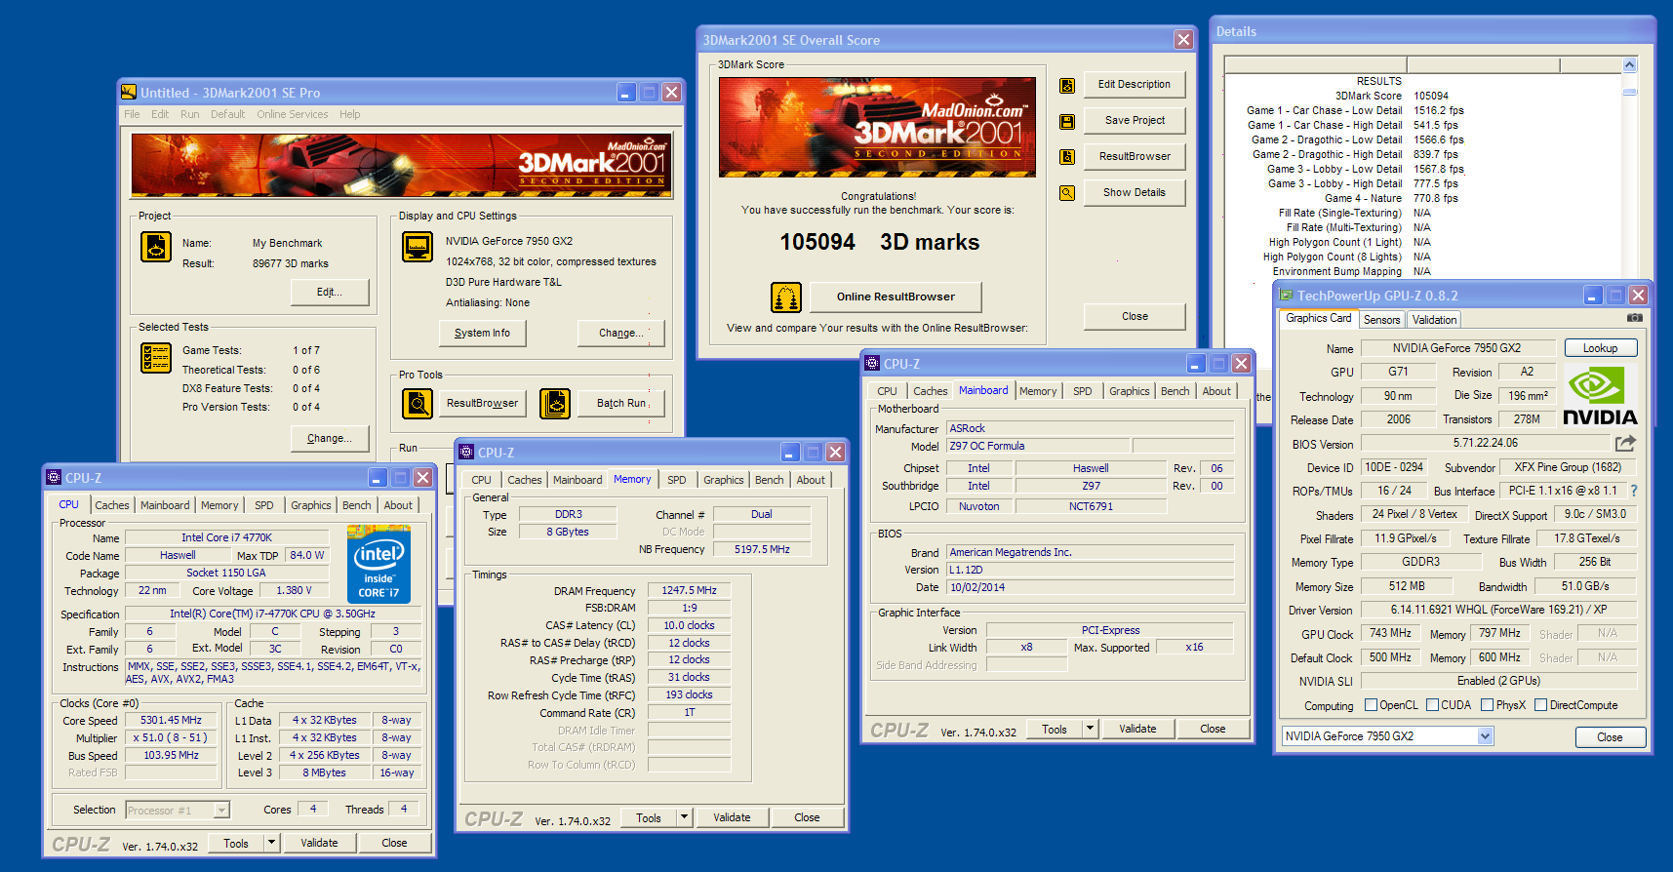The width and height of the screenshot is (1673, 872).
Task: Click the Selected Tests checklist icon
Action: [156, 358]
